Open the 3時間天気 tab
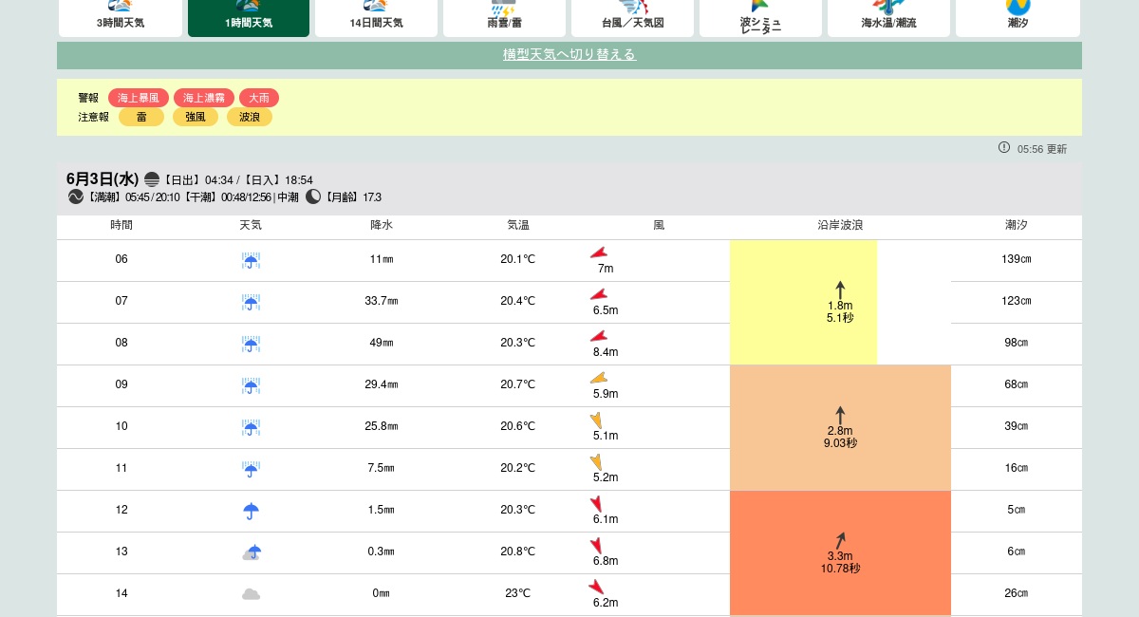Screen dimensions: 1139x617 click(121, 18)
